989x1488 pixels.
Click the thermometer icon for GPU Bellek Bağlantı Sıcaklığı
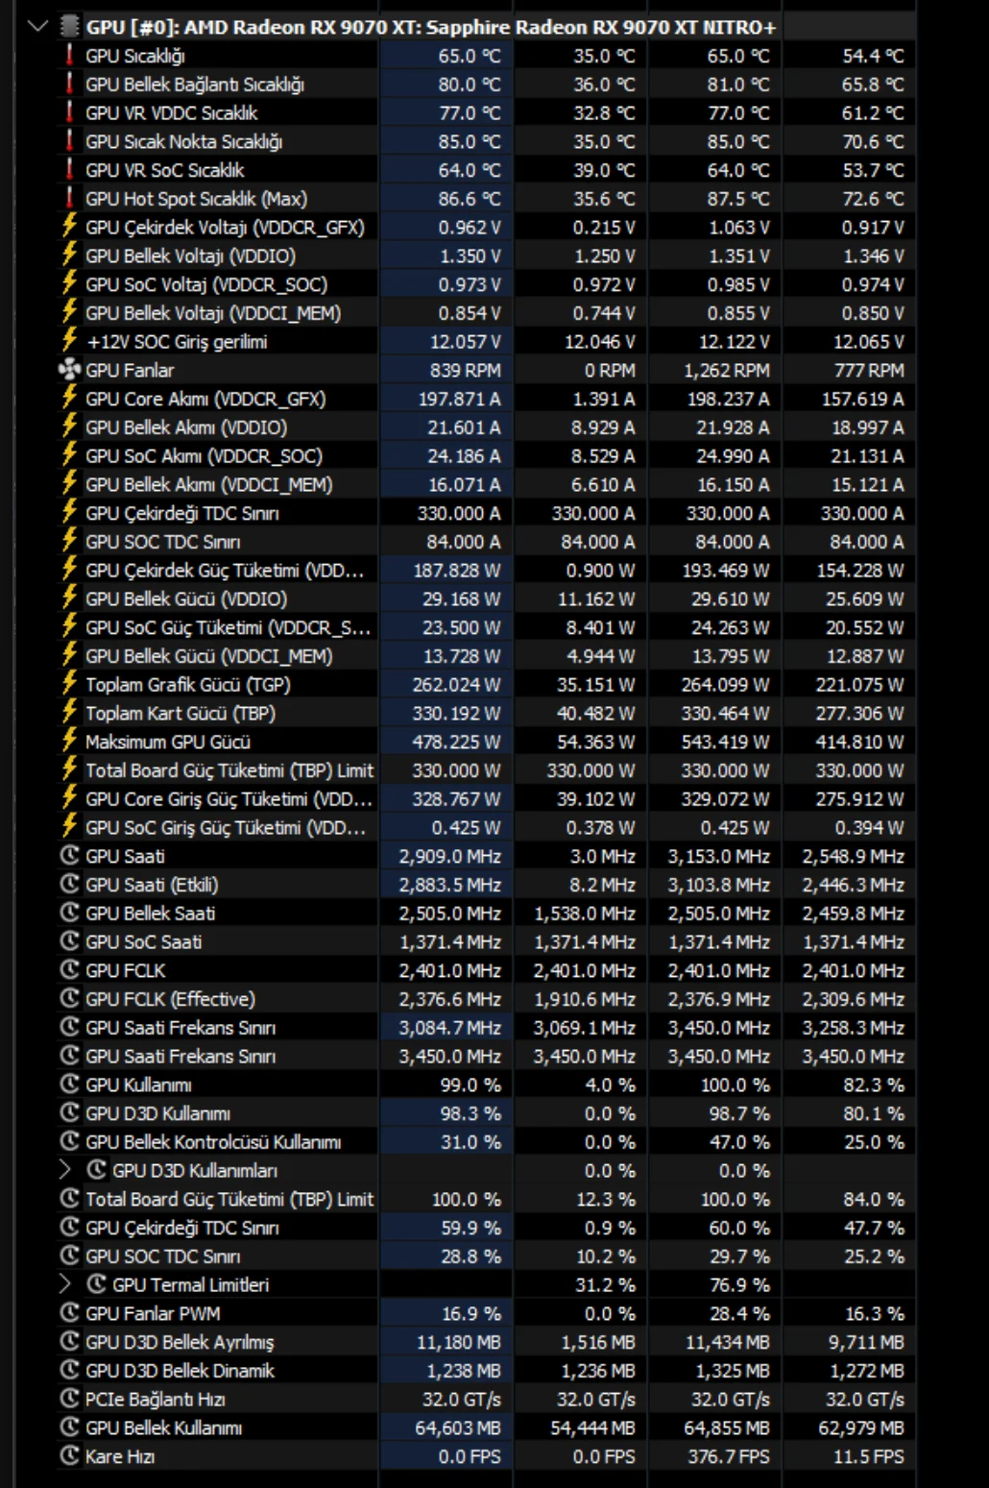click(69, 85)
